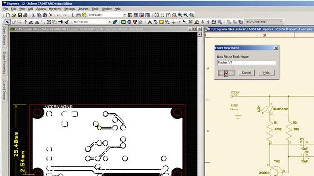Screen dimensions: 314x176
Task: Click the 25.40mm dimension text
Action: 16,144
